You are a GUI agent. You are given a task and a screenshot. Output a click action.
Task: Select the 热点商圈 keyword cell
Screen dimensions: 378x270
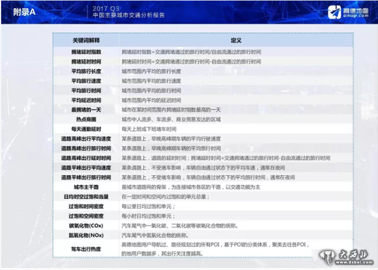click(x=86, y=119)
